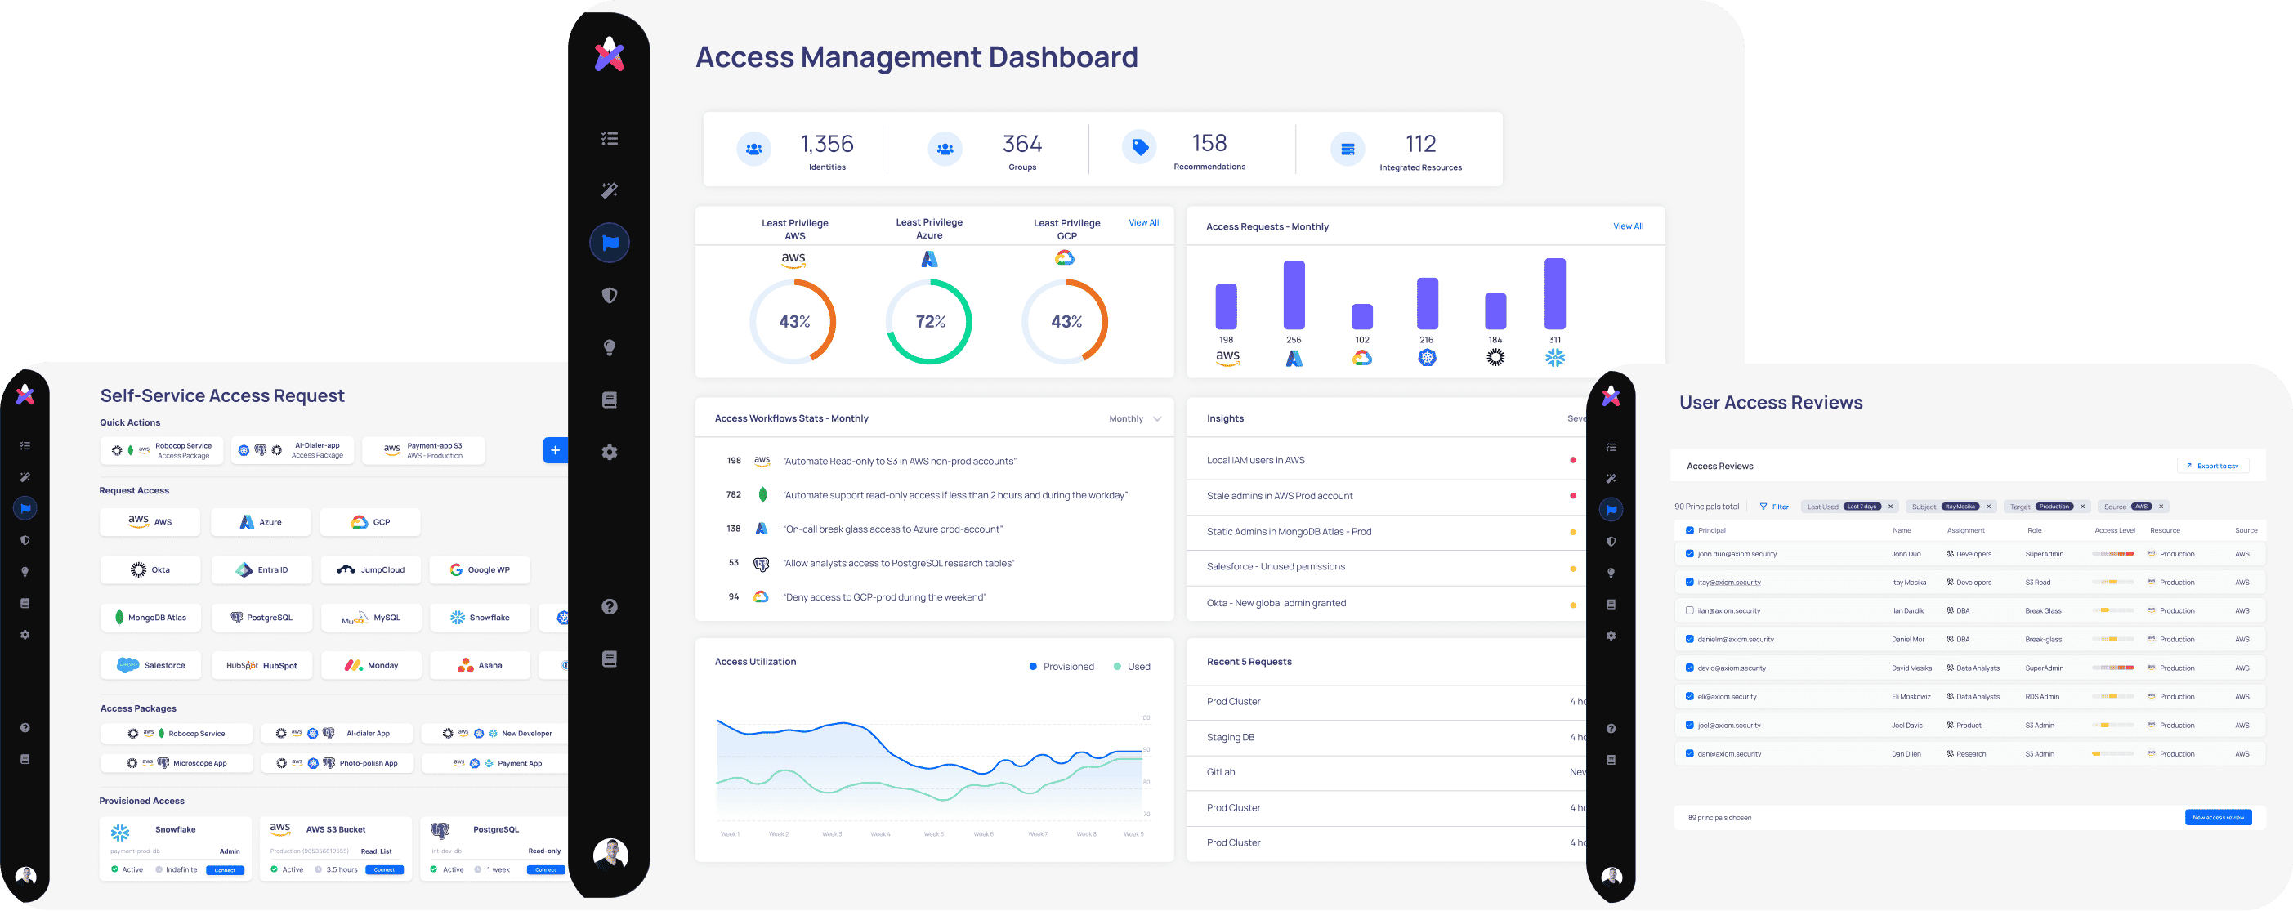Click the help question mark icon
The width and height of the screenshot is (2293, 911).
610,607
